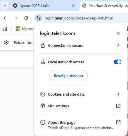
Task: Click the Site settings gear icon
Action: click(x=43, y=106)
